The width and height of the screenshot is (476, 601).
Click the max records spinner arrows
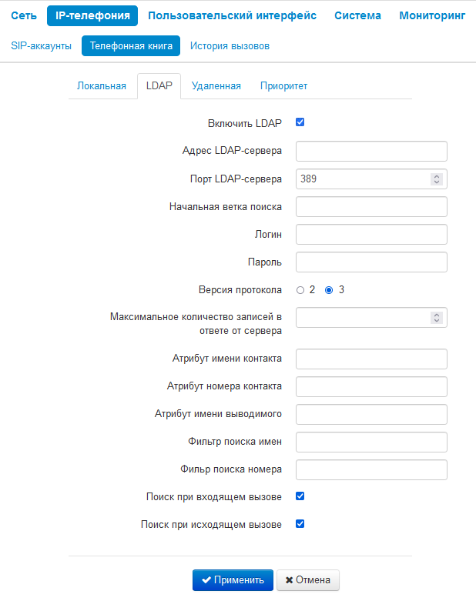point(437,318)
